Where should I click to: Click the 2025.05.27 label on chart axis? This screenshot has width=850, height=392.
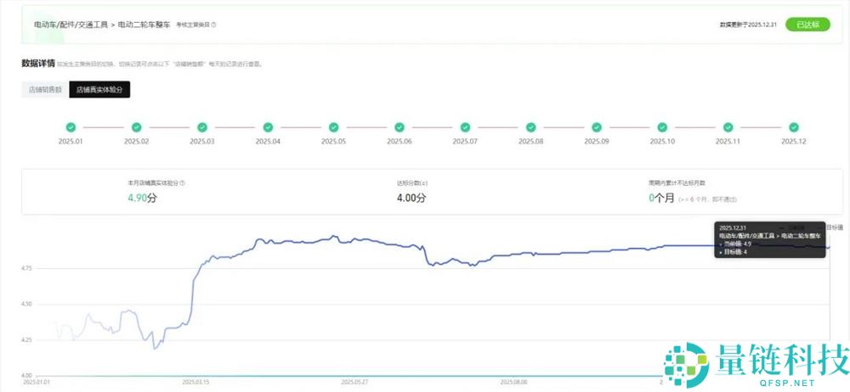[x=354, y=382]
